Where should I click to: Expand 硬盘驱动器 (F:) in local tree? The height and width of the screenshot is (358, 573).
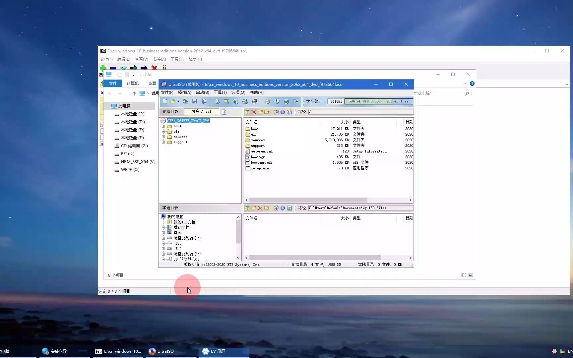[163, 254]
